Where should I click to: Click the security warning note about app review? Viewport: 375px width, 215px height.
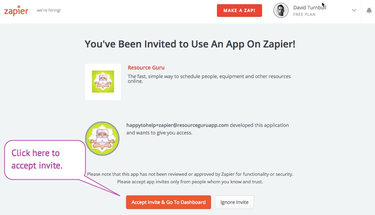(190, 178)
